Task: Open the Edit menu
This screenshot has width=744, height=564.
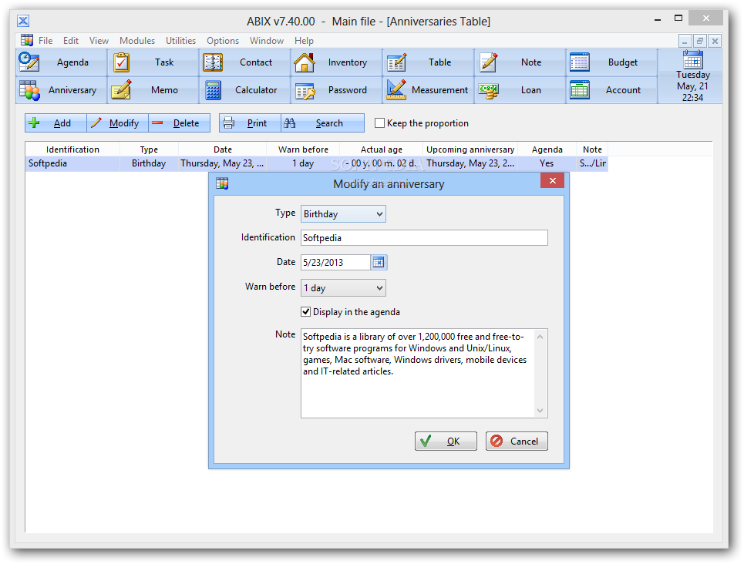Action: tap(71, 41)
